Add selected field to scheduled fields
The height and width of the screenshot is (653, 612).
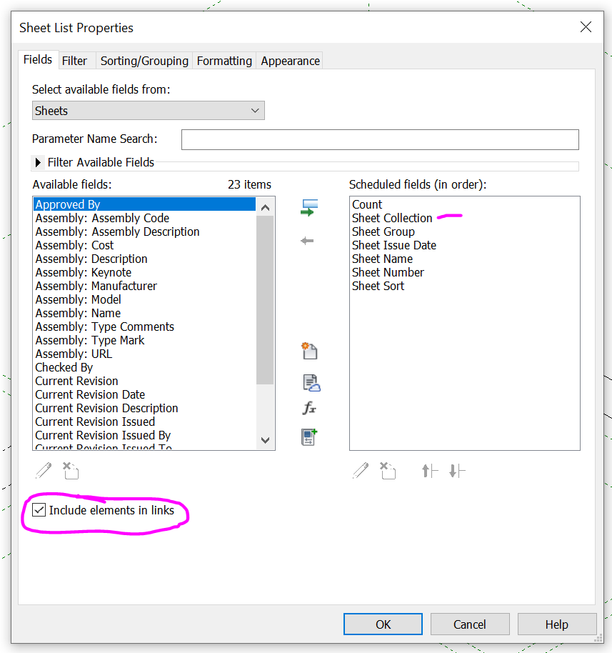tap(309, 207)
